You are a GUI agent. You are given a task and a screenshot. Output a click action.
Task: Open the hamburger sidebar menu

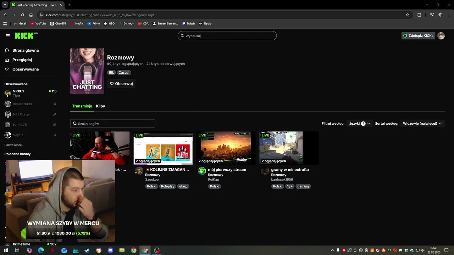(x=8, y=36)
